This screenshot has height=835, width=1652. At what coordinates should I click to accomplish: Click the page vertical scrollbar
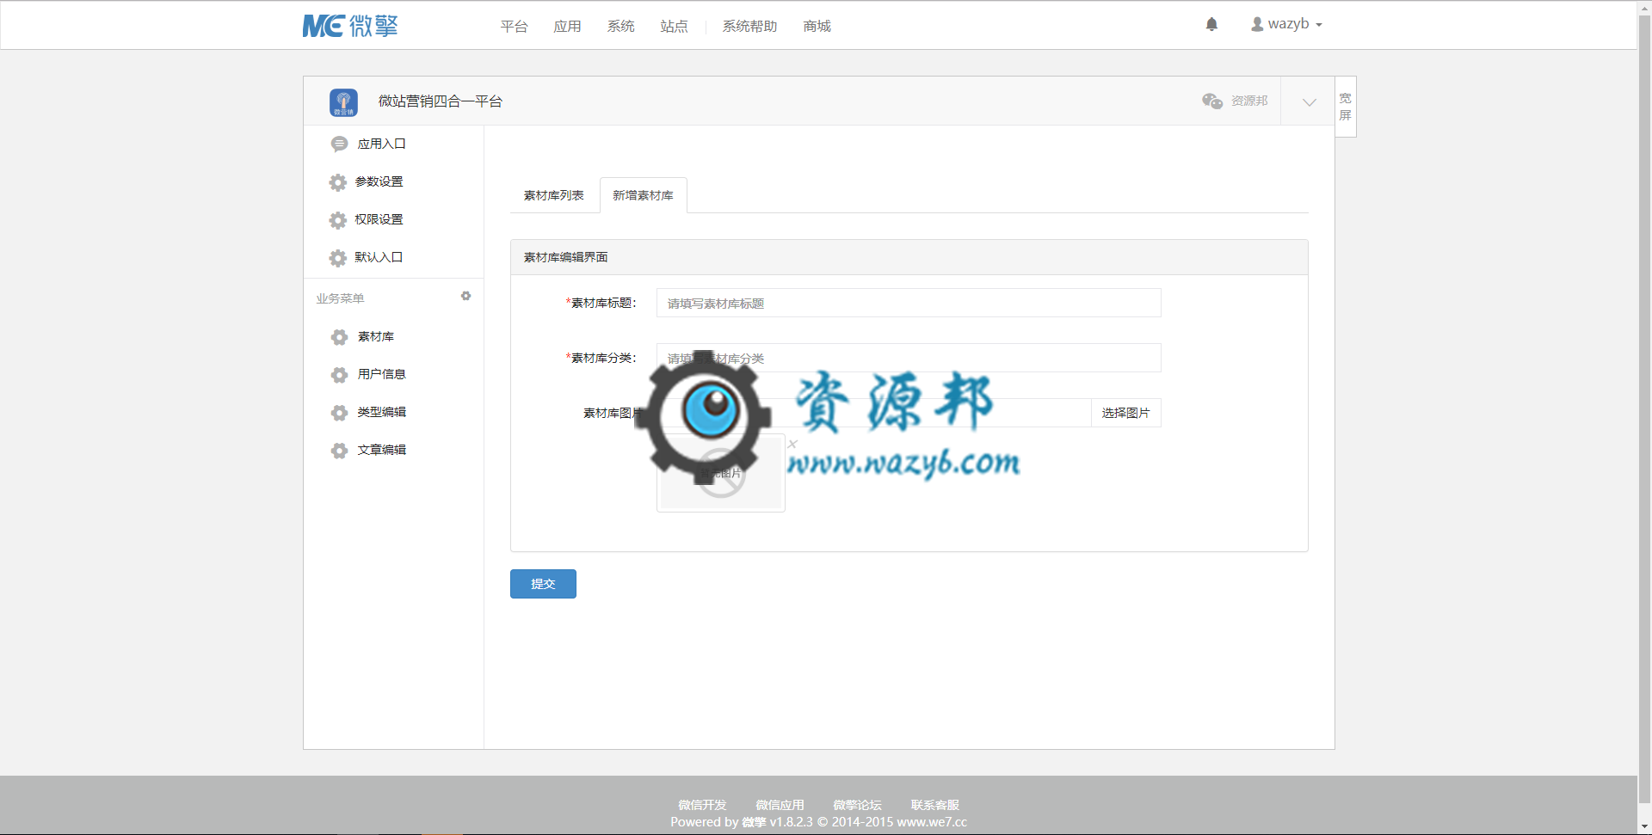tap(1644, 411)
